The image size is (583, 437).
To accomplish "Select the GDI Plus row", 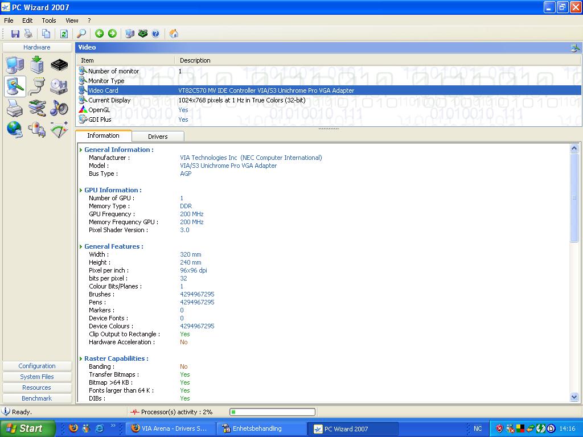I will (329, 119).
